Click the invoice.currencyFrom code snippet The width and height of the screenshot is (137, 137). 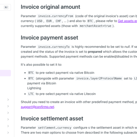coord(56,16)
